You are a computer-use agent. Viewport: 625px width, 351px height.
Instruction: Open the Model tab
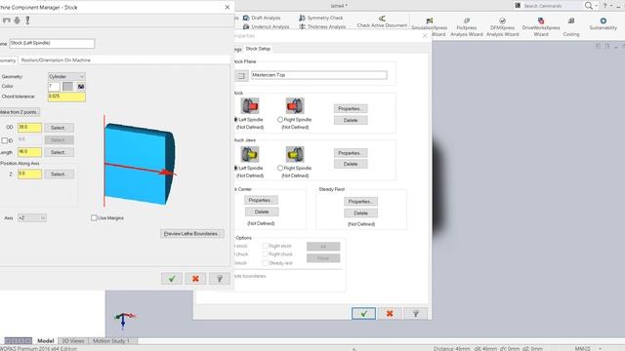(x=46, y=341)
